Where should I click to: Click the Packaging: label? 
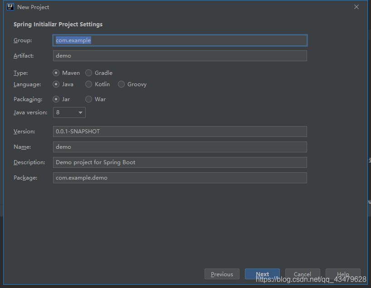[x=28, y=99]
